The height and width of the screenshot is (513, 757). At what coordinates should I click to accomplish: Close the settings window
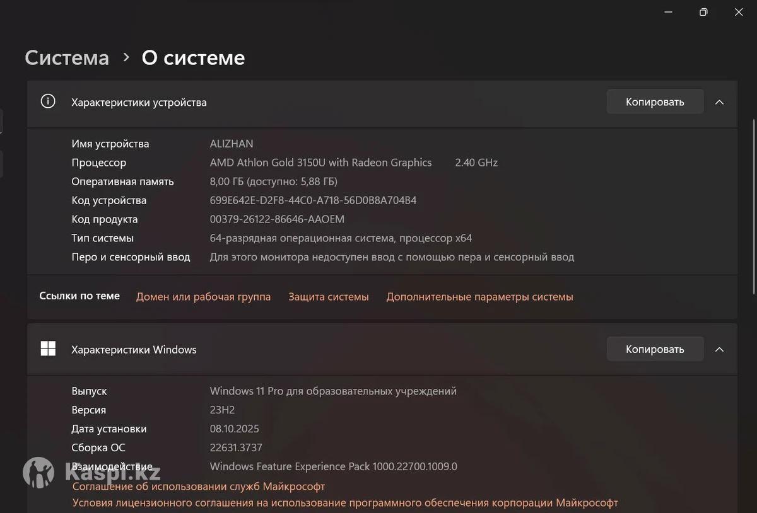coord(739,12)
